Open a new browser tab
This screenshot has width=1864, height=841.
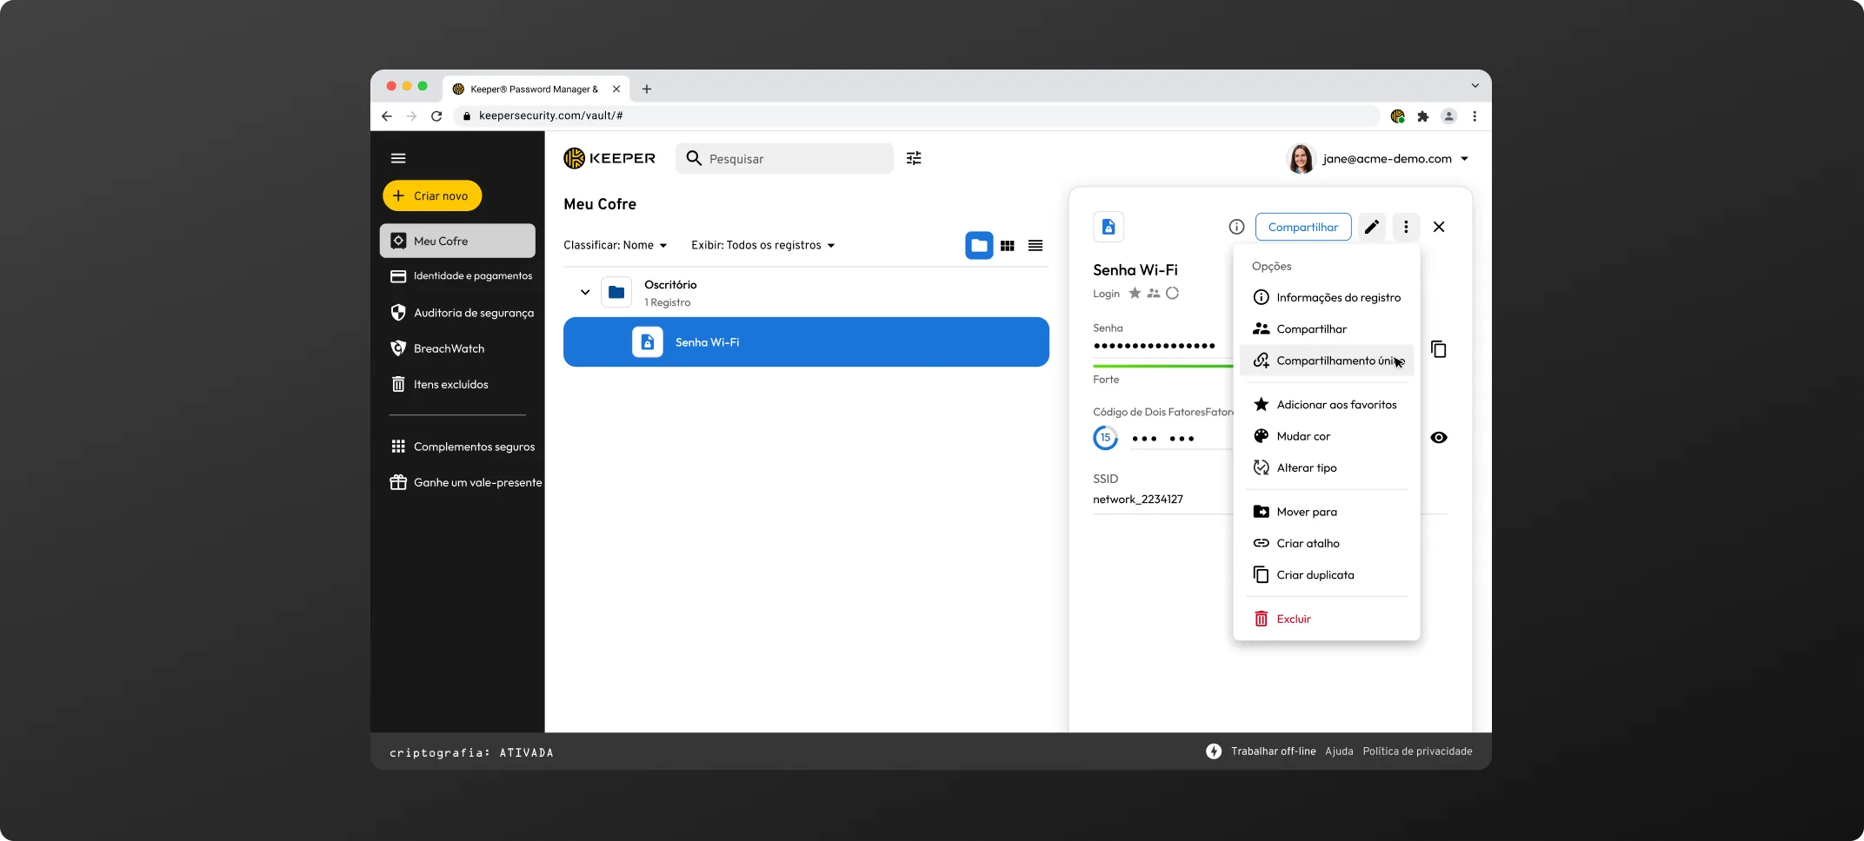(647, 89)
